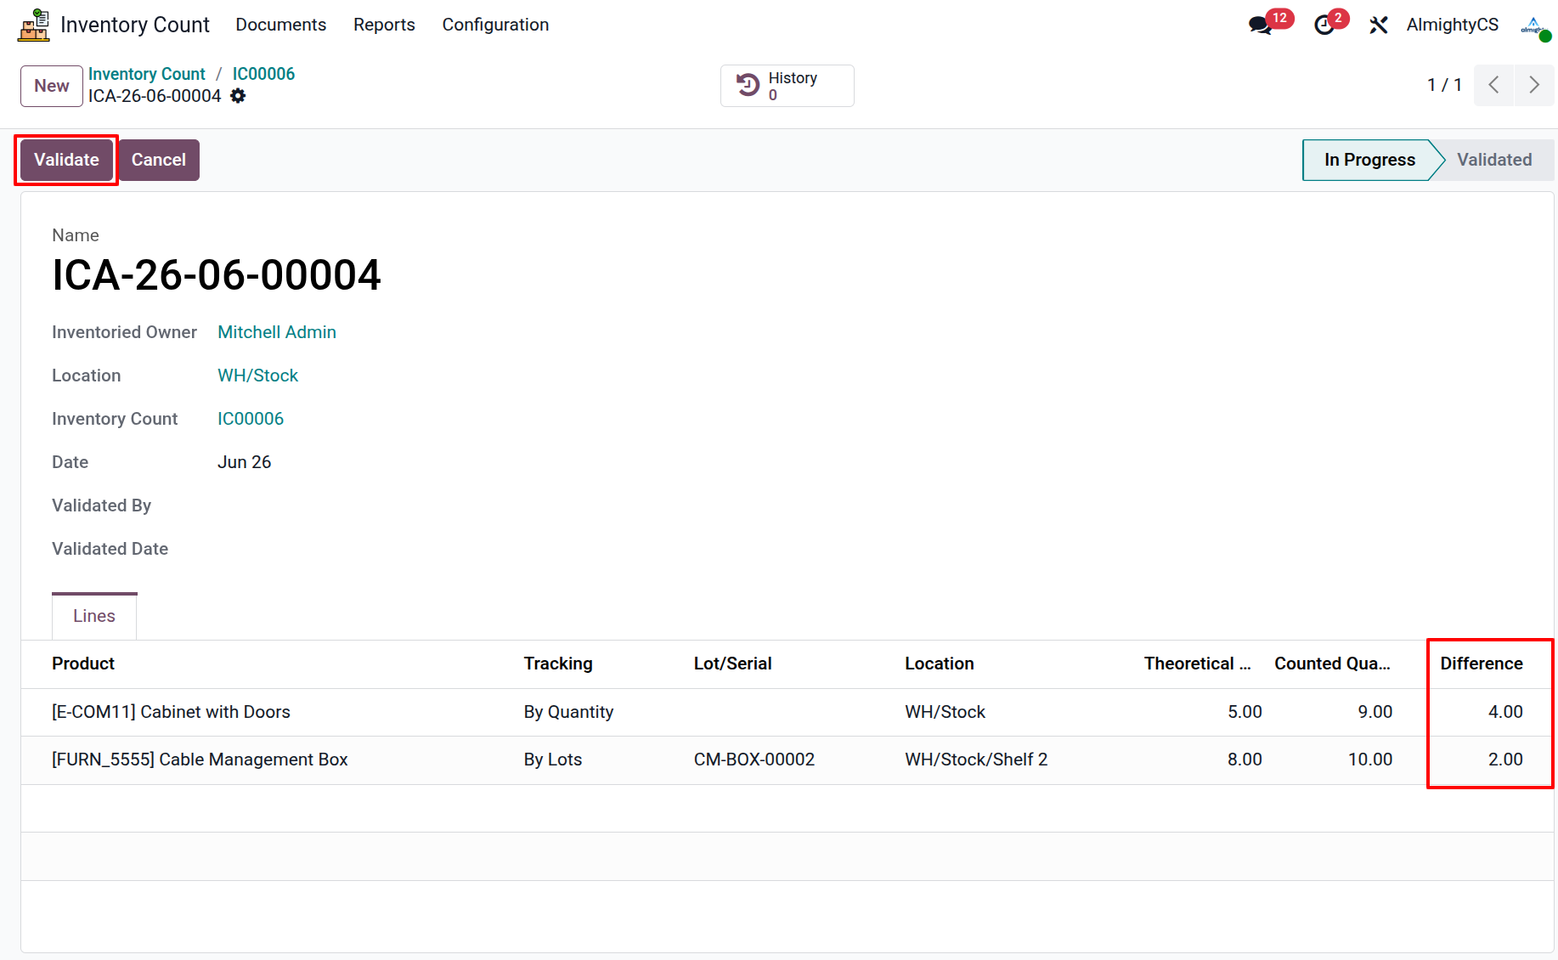This screenshot has width=1558, height=960.
Task: Click the WH/Stock/Shelf 2 location cell
Action: (976, 760)
